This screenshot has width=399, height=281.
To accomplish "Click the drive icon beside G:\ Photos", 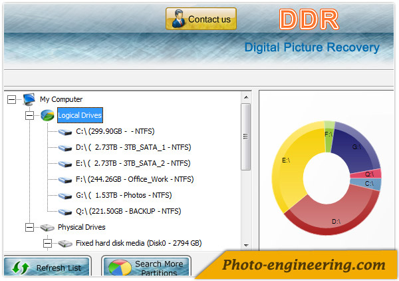I will pos(65,196).
